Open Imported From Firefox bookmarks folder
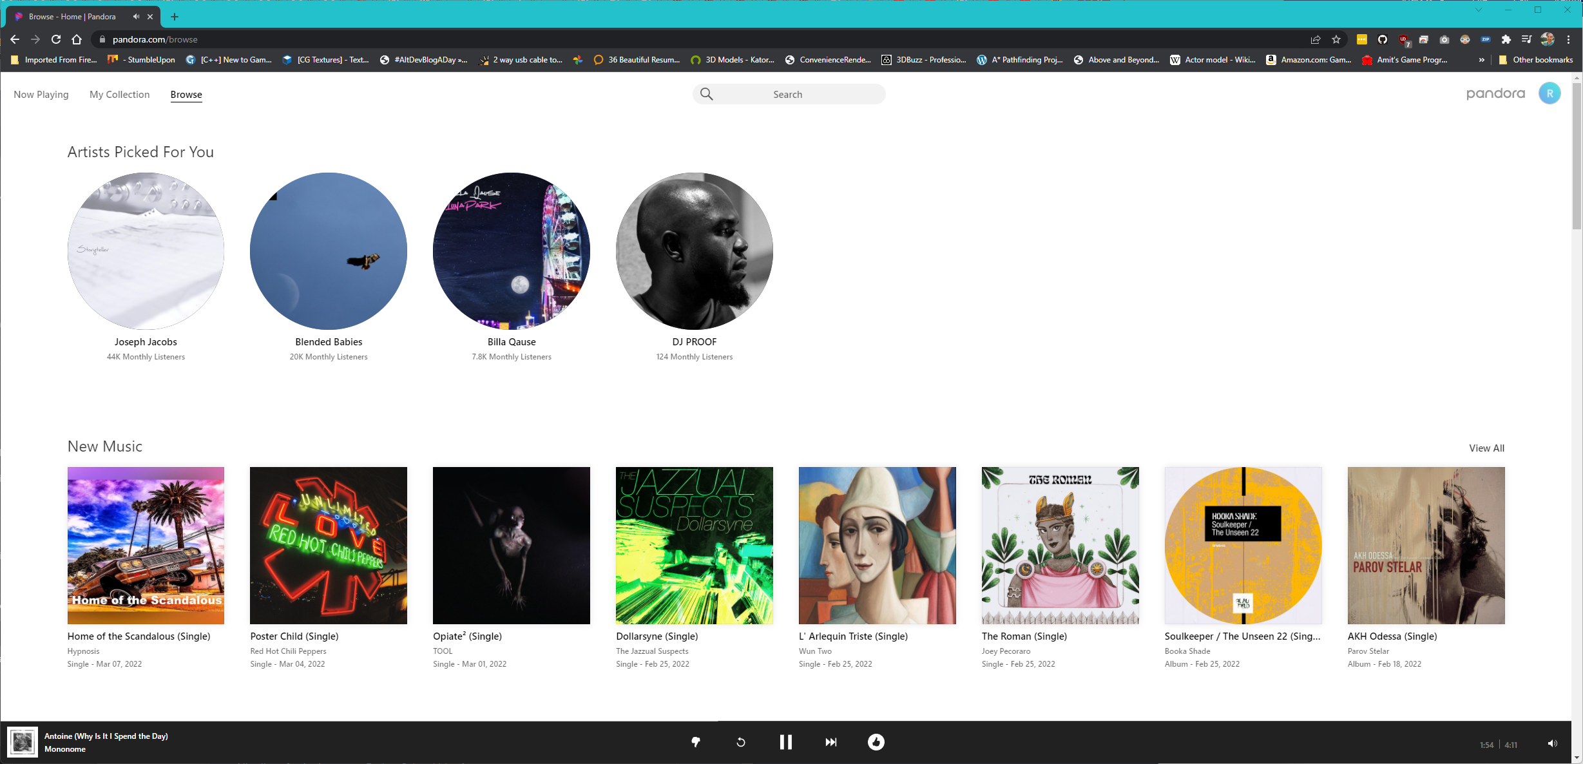This screenshot has height=764, width=1583. [55, 60]
